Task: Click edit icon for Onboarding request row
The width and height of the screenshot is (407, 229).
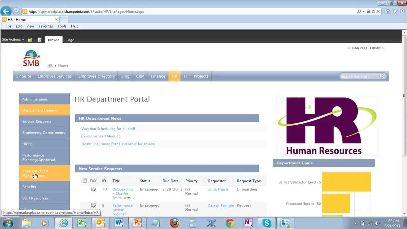Action: tap(93, 189)
